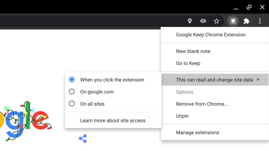Click the blue share icon below the doodle
This screenshot has height=151, width=269.
(x=83, y=138)
